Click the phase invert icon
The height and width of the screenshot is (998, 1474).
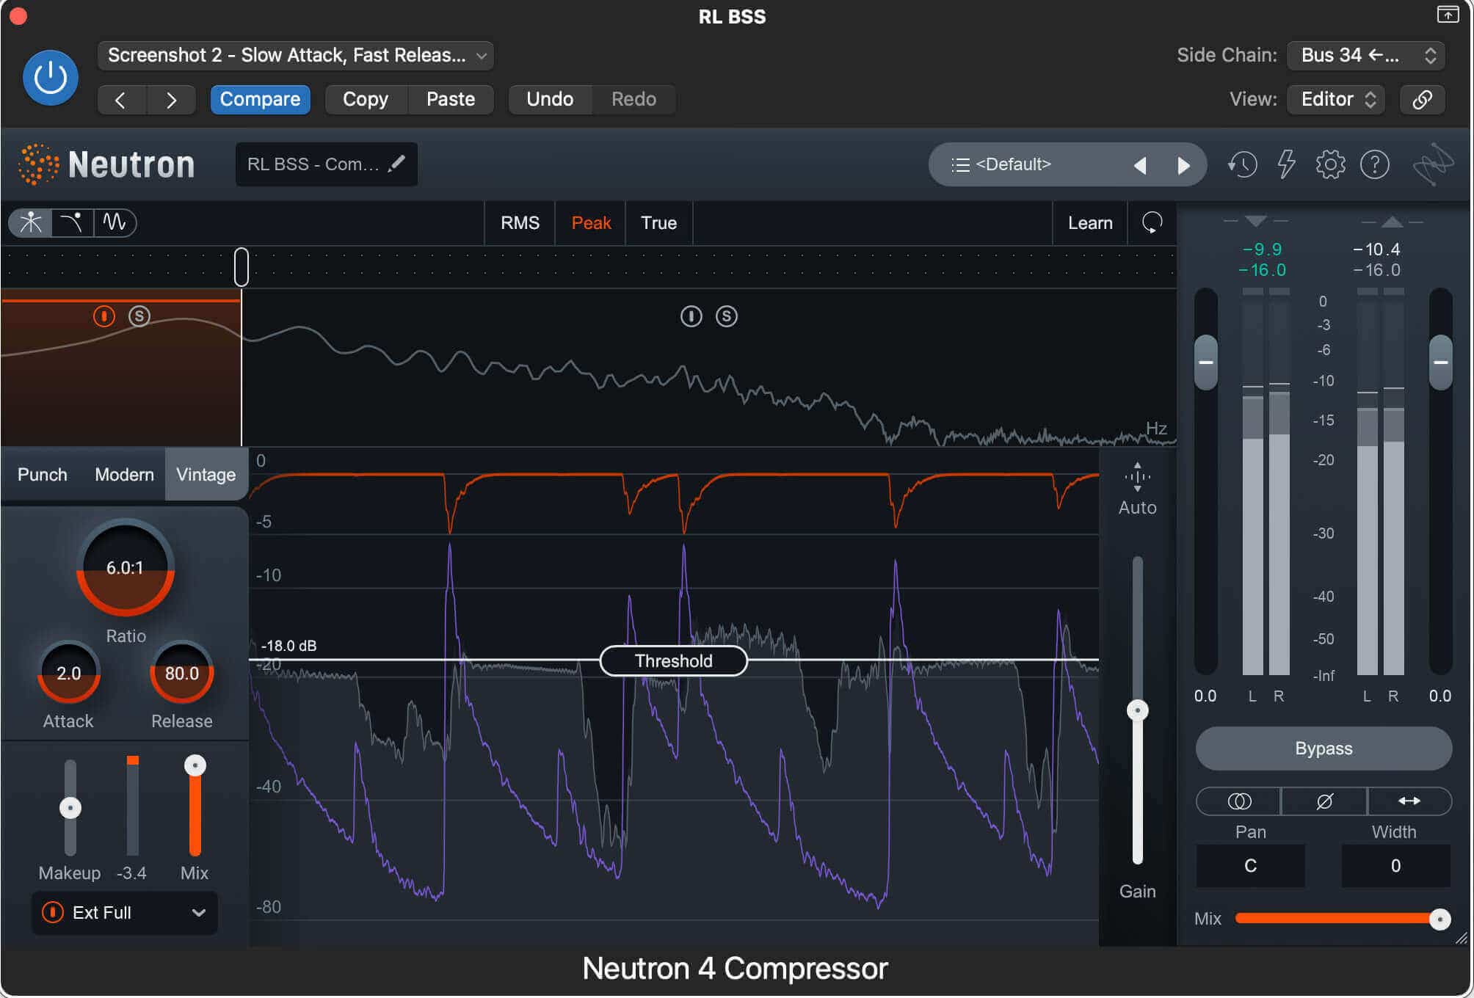tap(1324, 801)
